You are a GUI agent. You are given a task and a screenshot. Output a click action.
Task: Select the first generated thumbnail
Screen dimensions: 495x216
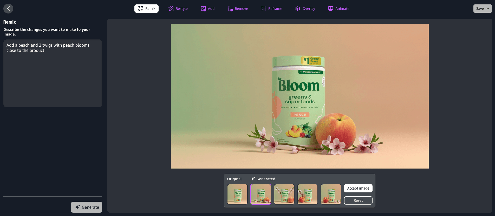pos(261,194)
